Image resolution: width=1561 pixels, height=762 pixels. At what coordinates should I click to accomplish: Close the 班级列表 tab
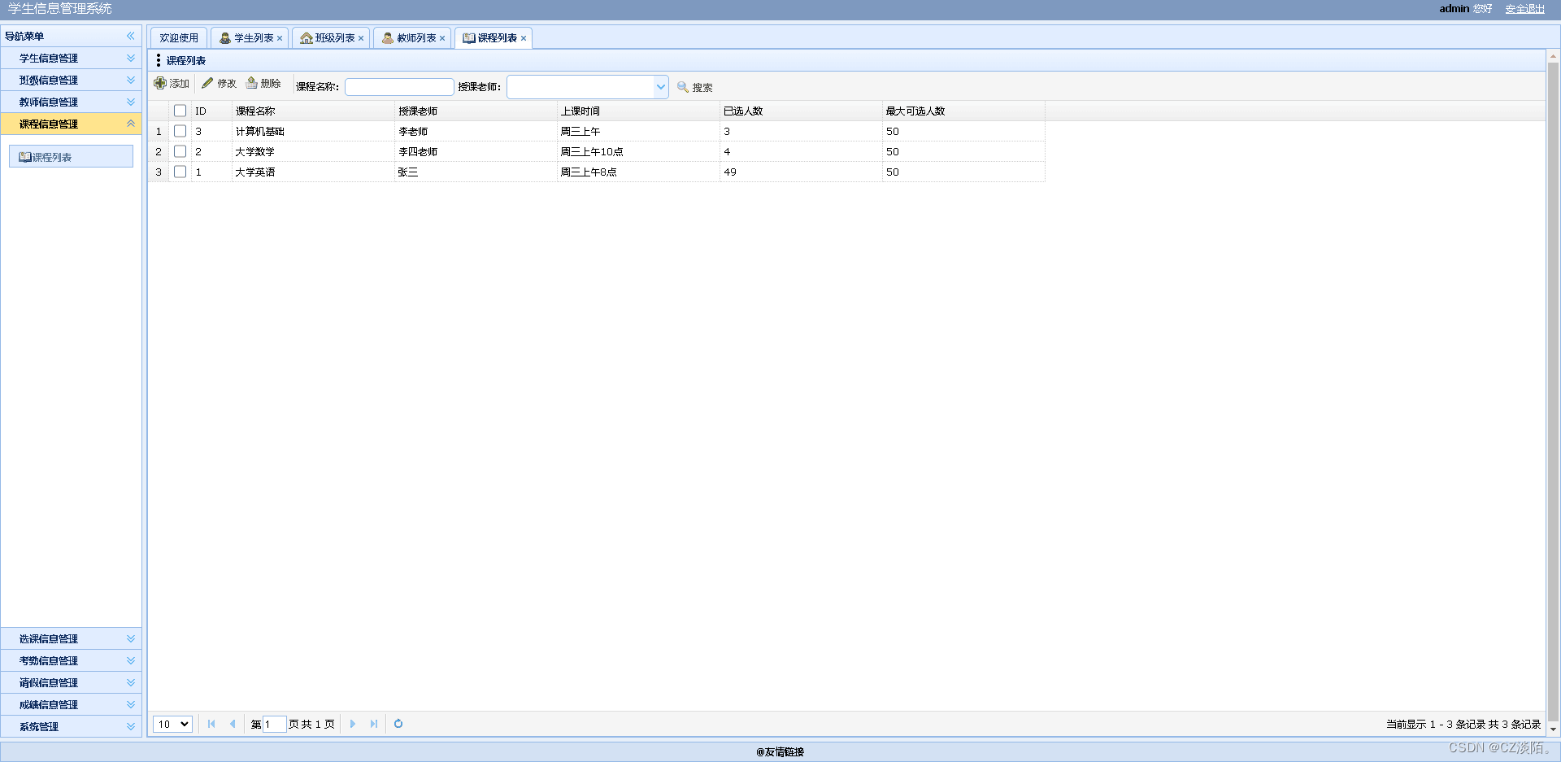[x=361, y=38]
